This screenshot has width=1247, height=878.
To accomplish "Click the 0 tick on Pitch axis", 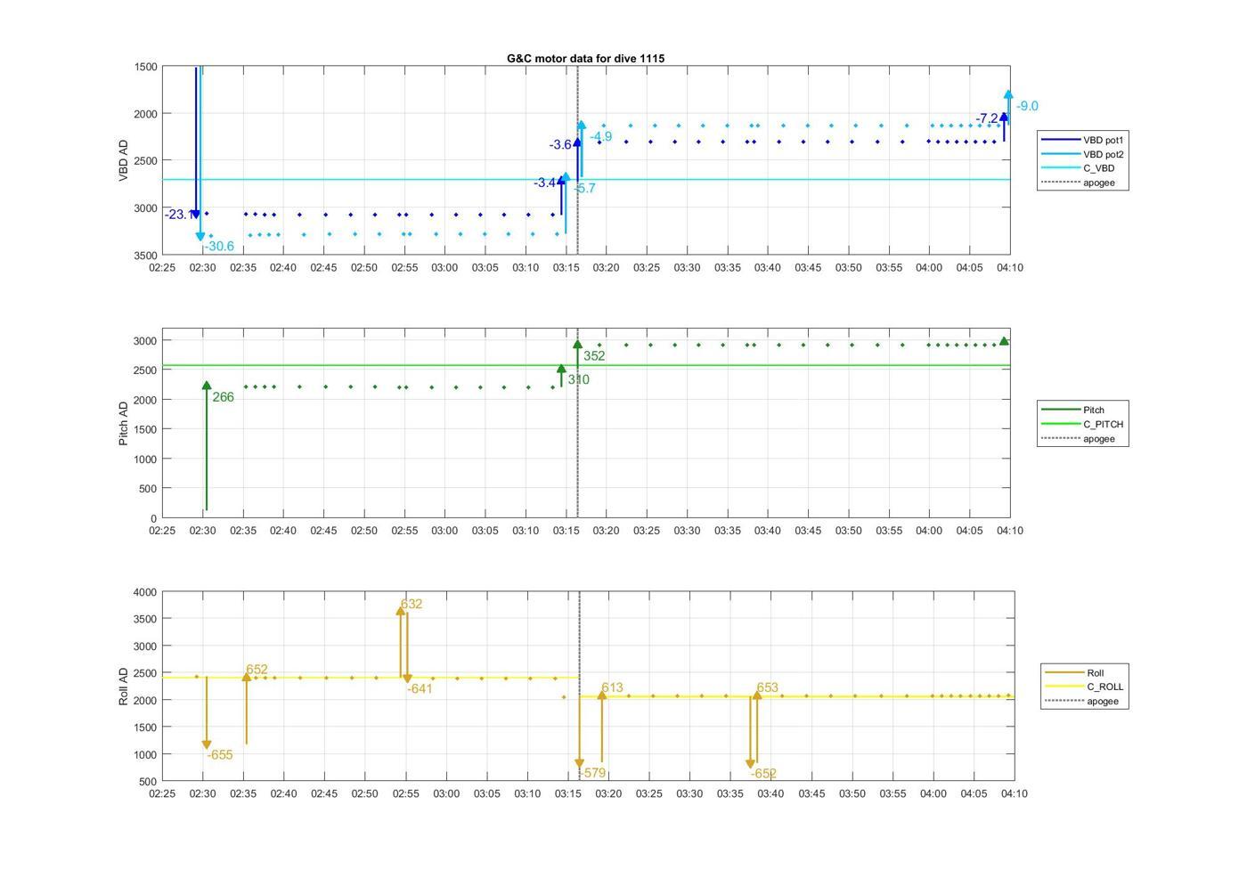I will tap(154, 518).
